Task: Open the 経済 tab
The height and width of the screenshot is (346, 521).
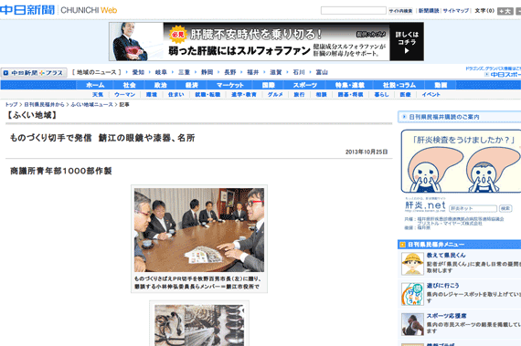Action: [x=191, y=85]
